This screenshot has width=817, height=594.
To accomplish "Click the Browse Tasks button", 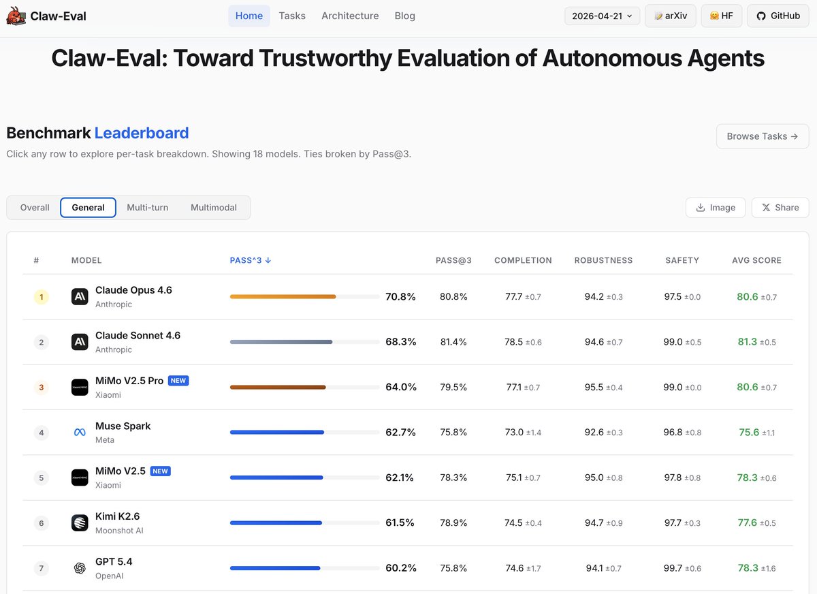I will tap(763, 136).
